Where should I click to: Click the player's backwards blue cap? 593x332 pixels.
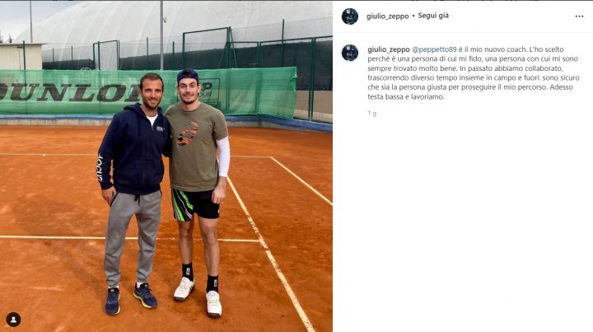(188, 76)
